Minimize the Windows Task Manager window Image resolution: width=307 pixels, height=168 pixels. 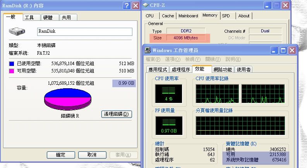[x=274, y=50]
